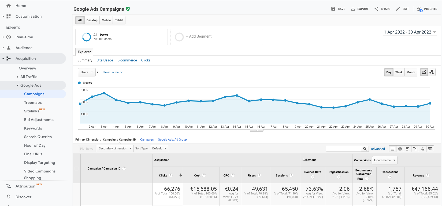Click the green verified shield beside the title
Image resolution: width=442 pixels, height=206 pixels.
tap(128, 9)
